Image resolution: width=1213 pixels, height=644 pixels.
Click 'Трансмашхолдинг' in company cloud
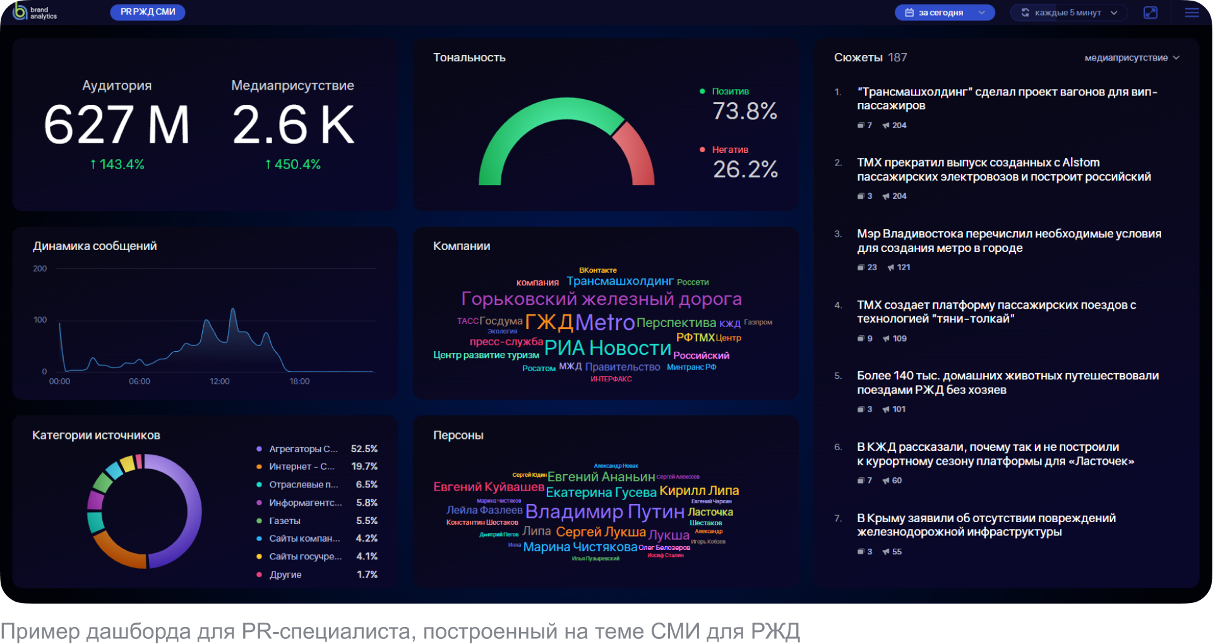click(620, 281)
